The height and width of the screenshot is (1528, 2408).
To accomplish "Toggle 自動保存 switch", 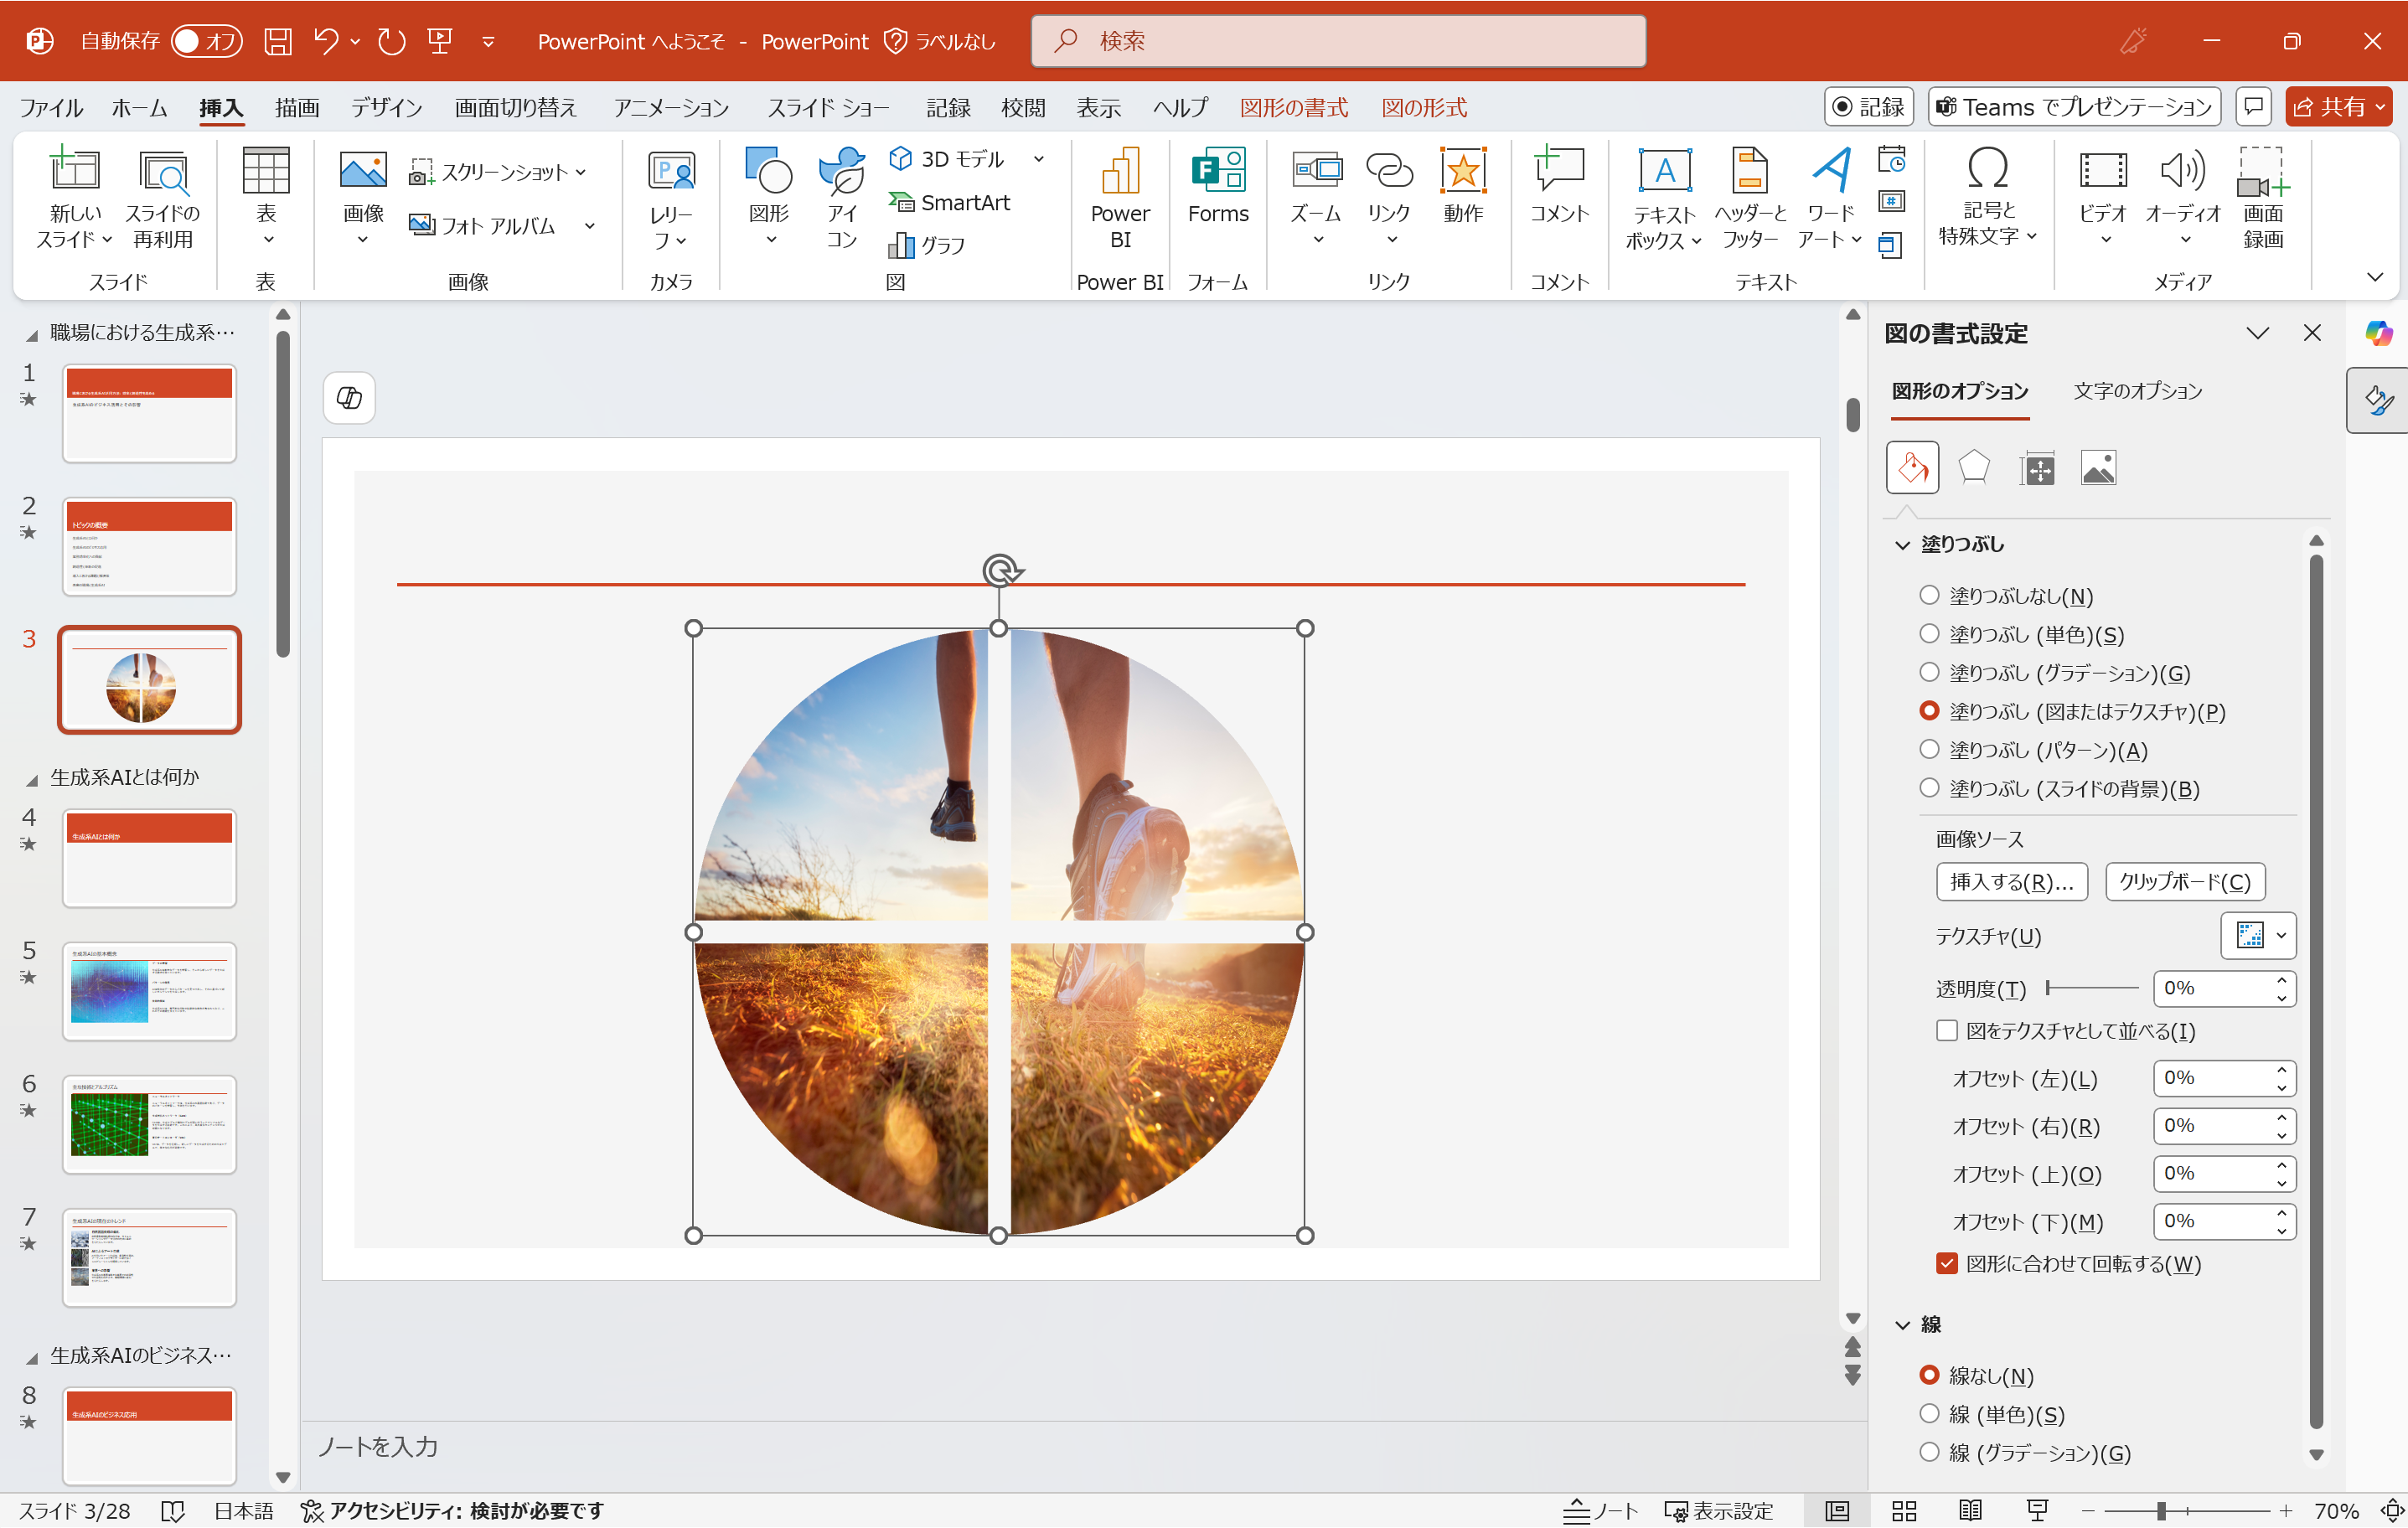I will pos(206,41).
